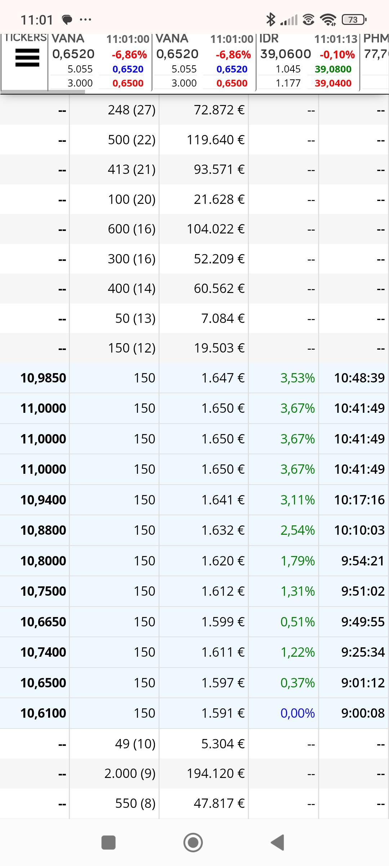Screen dimensions: 389x866
Task: Open the partially visible PHM ticker
Action: [375, 61]
